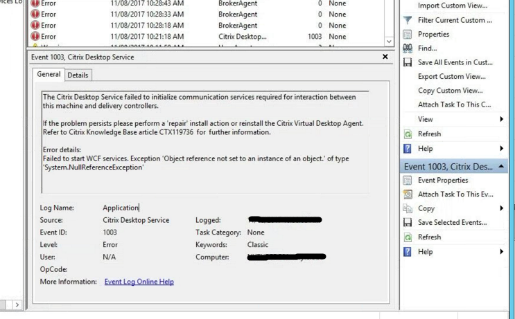Open Filter Current Custom View funnel icon
This screenshot has width=515, height=319.
coord(408,20)
